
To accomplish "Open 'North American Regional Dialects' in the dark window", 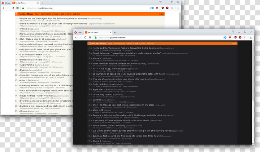I will click(x=119, y=64).
